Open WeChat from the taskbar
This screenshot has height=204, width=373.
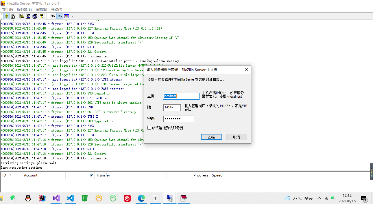click(13, 198)
